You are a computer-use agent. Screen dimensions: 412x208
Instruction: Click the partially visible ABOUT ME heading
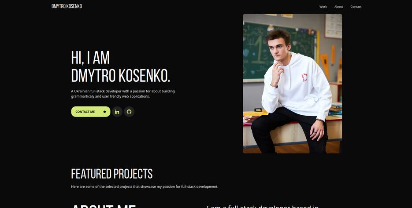pyautogui.click(x=104, y=206)
